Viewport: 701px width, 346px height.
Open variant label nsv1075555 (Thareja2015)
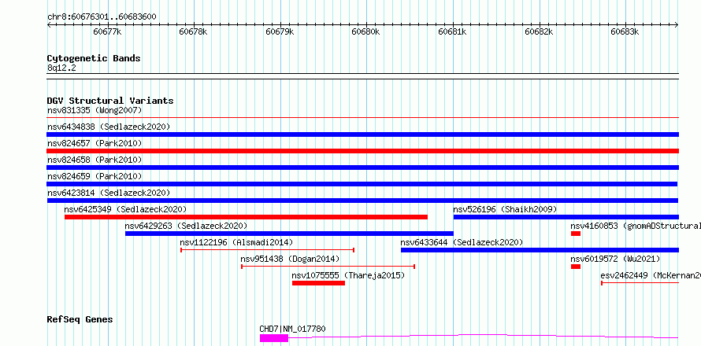(x=348, y=275)
